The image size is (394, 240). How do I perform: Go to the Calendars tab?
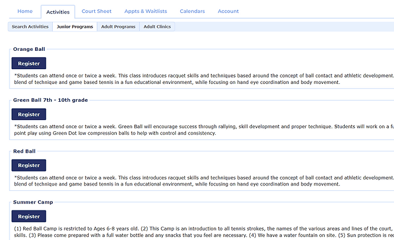pyautogui.click(x=192, y=11)
